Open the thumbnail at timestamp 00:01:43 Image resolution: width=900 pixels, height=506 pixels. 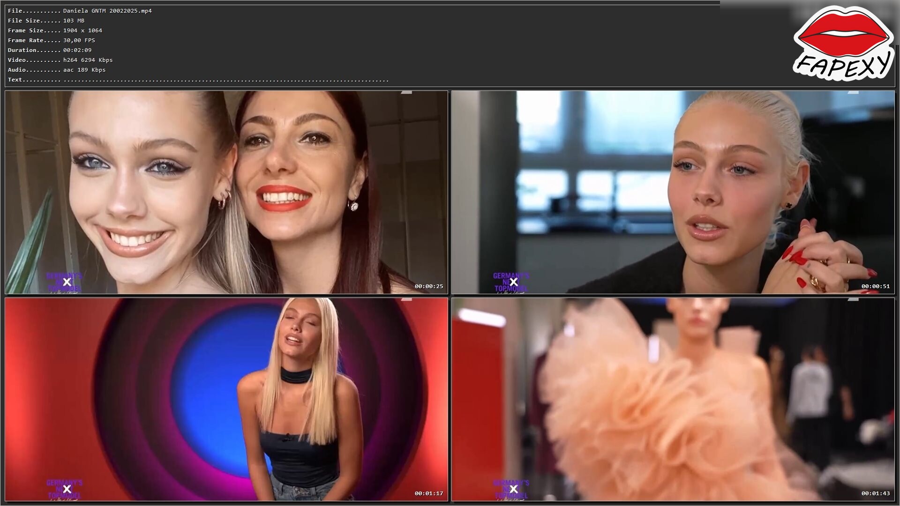coord(673,400)
